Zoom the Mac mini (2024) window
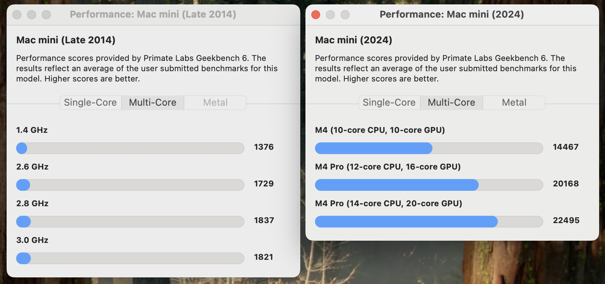Image resolution: width=605 pixels, height=284 pixels. pyautogui.click(x=345, y=15)
